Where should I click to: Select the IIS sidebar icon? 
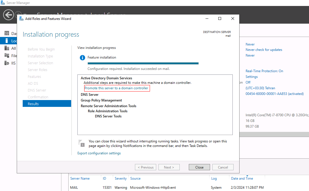[x=7, y=63]
